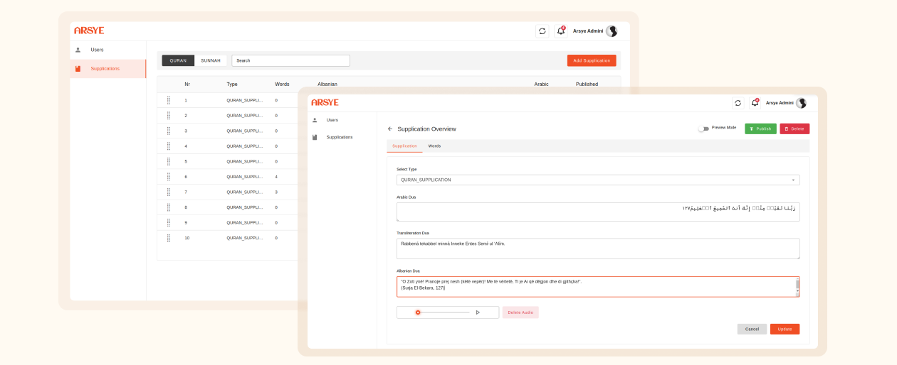Open notifications bell in the front window
Viewport: 897px width, 365px height.
pos(755,103)
